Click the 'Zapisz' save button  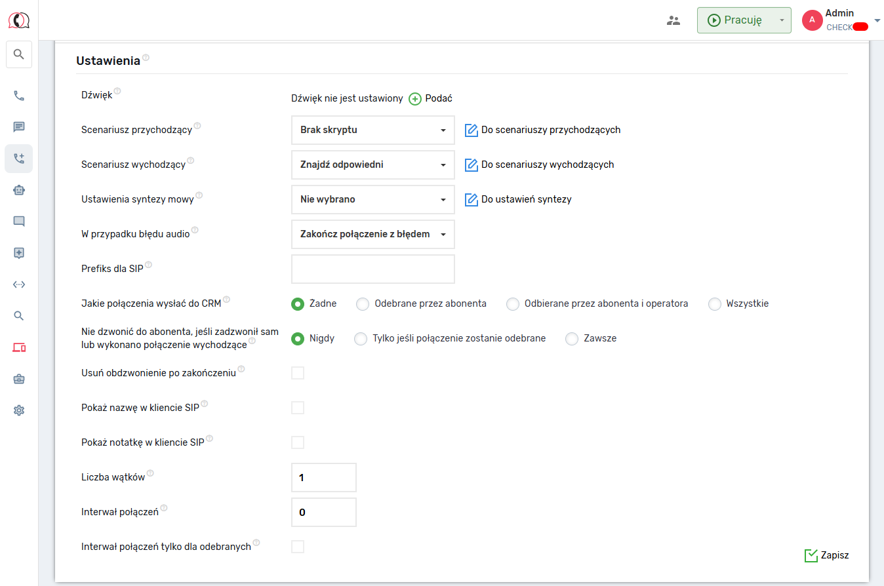tap(827, 555)
